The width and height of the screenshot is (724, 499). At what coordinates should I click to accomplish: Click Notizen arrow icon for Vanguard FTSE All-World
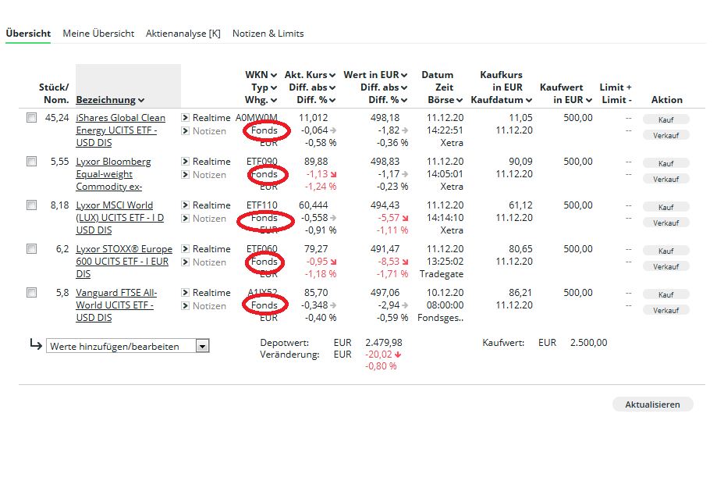pyautogui.click(x=185, y=306)
